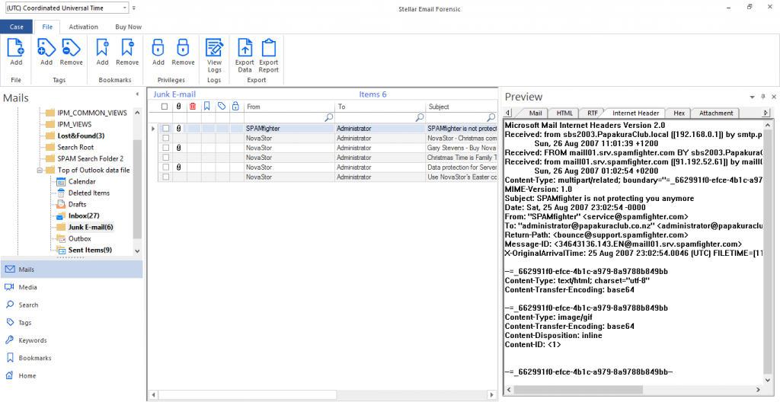Switch to the Case ribbon tab

17,27
